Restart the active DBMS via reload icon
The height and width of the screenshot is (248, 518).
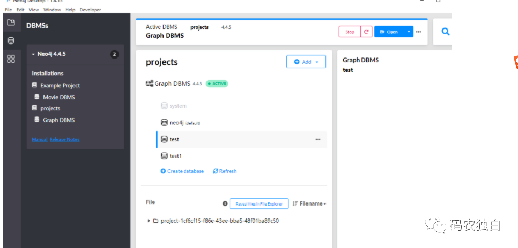click(366, 32)
